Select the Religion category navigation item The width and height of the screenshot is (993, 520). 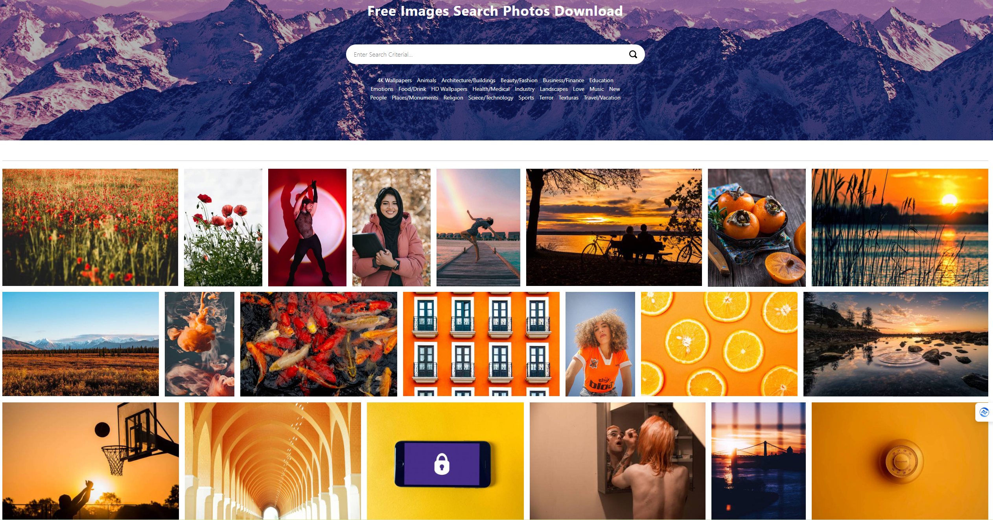click(x=453, y=97)
